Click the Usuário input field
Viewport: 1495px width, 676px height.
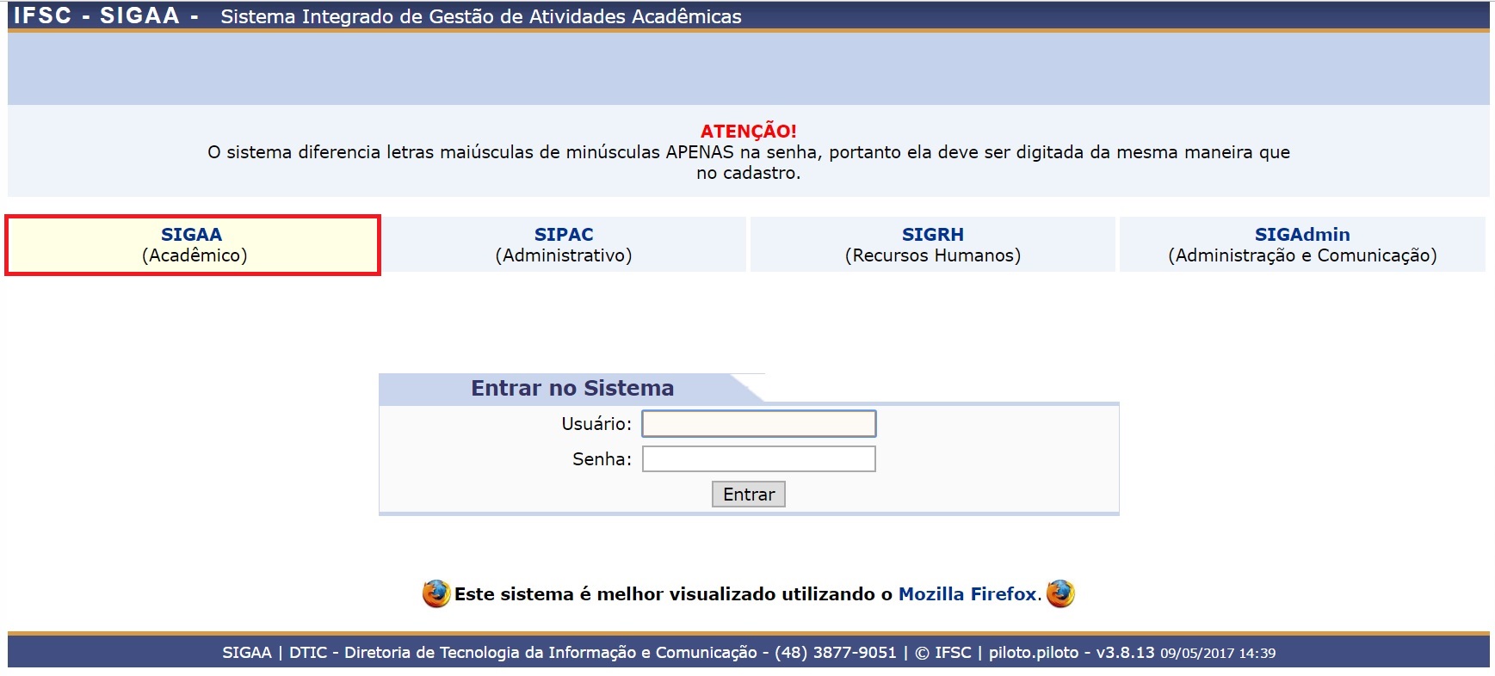tap(759, 423)
